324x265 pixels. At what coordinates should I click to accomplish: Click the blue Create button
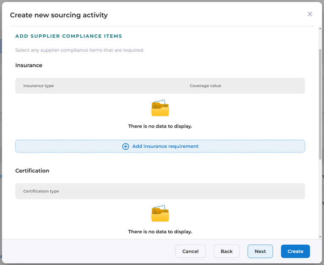click(x=295, y=251)
